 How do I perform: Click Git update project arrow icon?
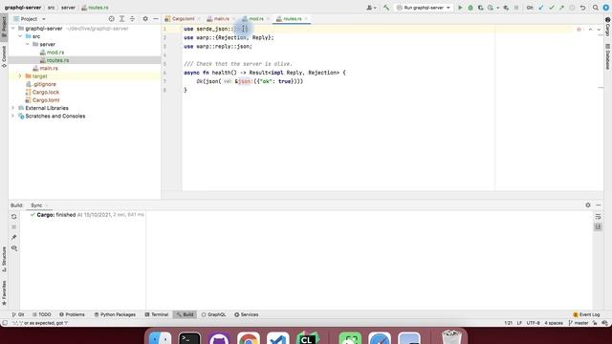[x=541, y=8]
